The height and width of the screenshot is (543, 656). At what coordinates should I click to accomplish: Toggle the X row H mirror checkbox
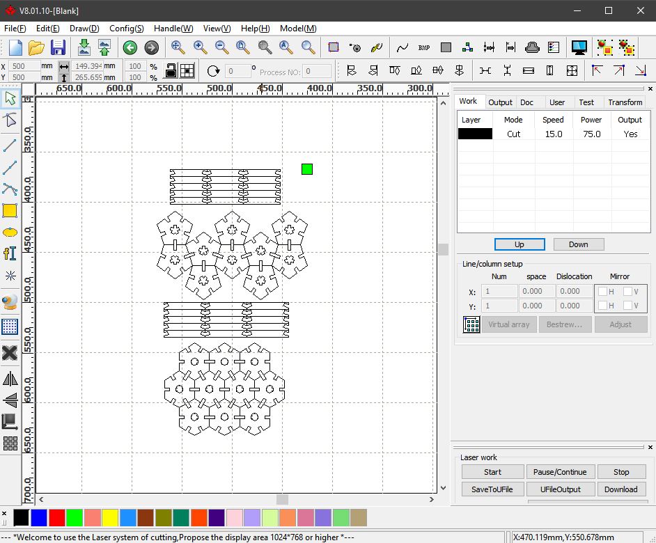(602, 291)
